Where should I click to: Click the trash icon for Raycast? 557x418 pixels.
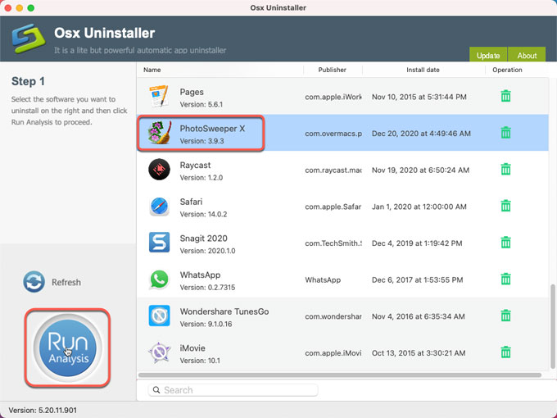(x=505, y=169)
